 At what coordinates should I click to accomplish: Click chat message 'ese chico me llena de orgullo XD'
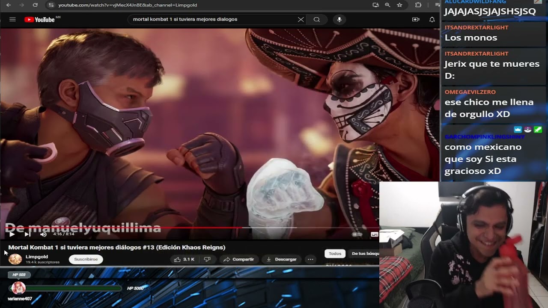pos(489,108)
